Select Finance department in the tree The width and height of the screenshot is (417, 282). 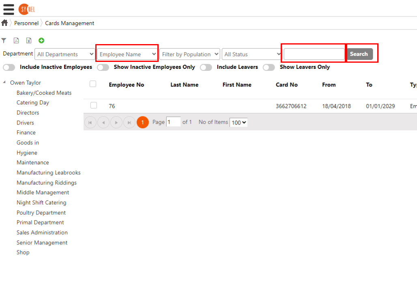pos(26,133)
